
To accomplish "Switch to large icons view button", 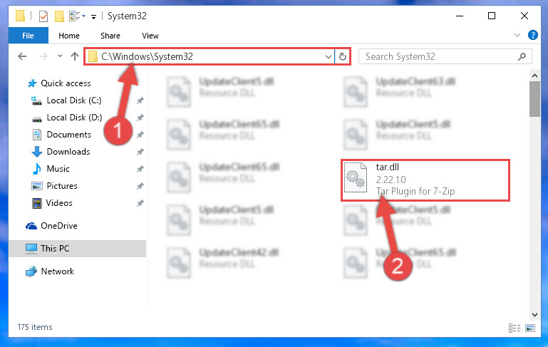I will pos(530,328).
